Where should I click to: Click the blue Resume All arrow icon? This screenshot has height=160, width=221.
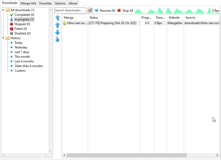click(x=96, y=10)
